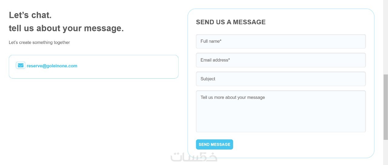Click the "tell us about your message." heading

tap(66, 29)
